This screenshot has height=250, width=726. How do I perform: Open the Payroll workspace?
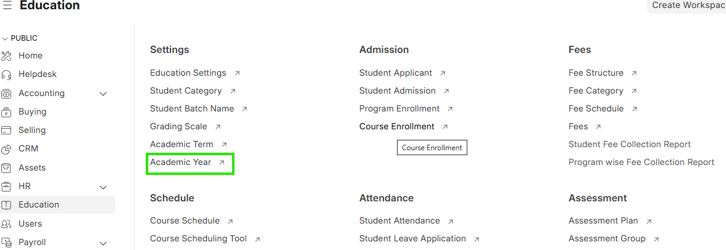point(32,242)
